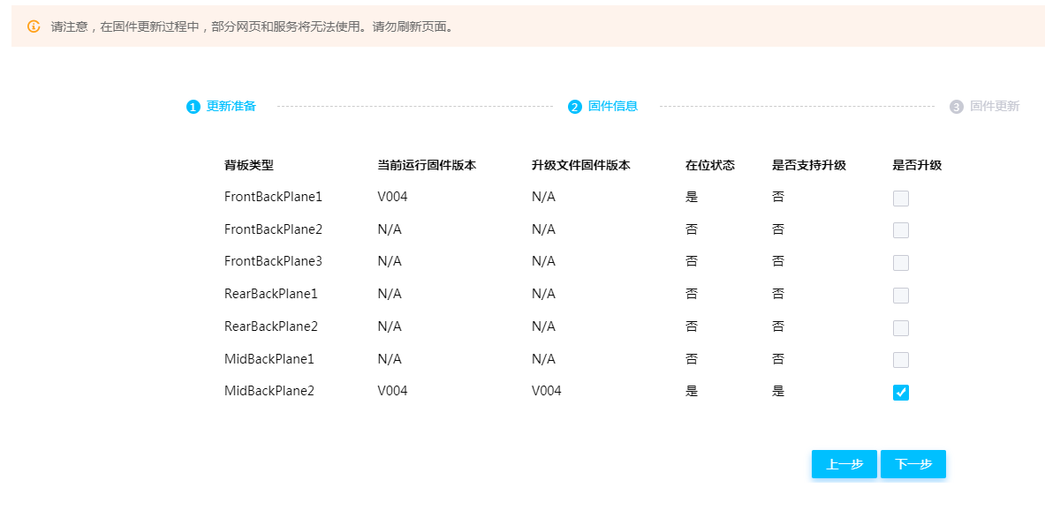The height and width of the screenshot is (510, 1045).
Task: Click the 是否支持升级 column header
Action: click(x=809, y=165)
